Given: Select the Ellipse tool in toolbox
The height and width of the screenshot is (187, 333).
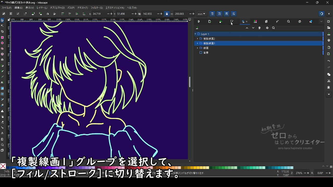Looking at the screenshot, I should [2, 43].
